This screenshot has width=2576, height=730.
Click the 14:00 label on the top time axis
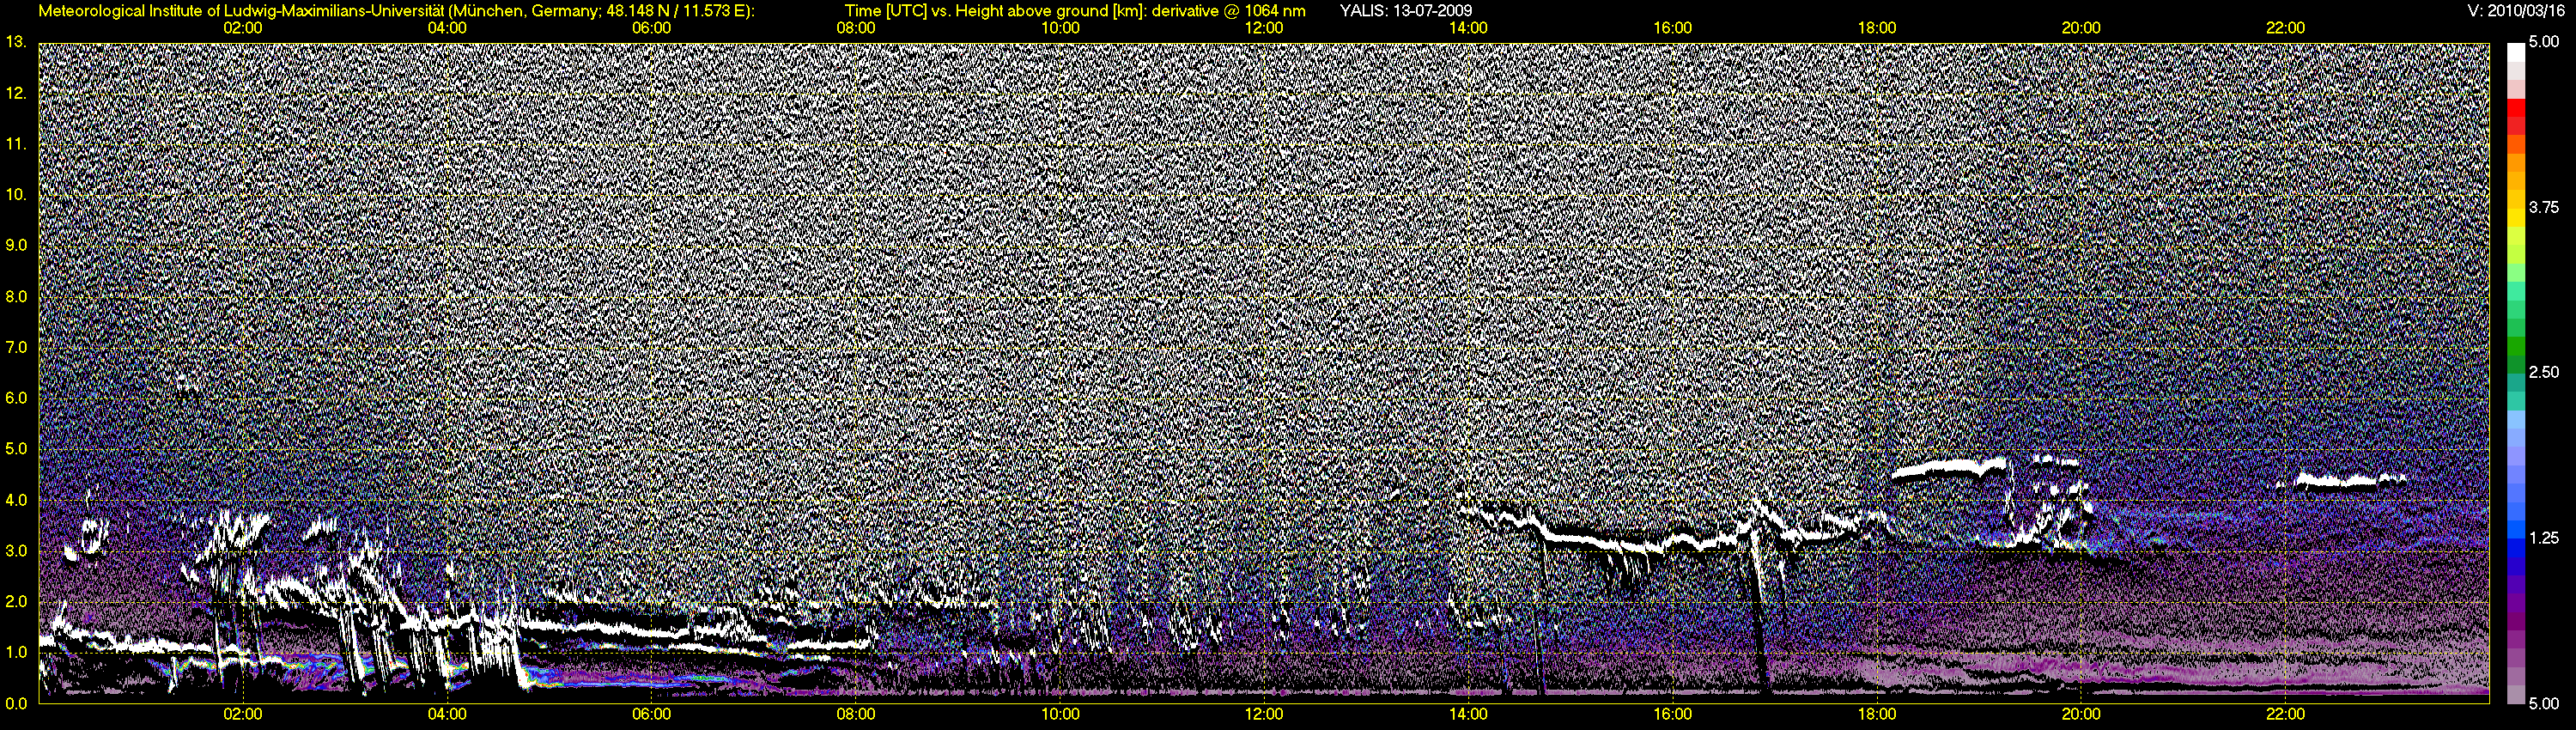[x=1468, y=28]
